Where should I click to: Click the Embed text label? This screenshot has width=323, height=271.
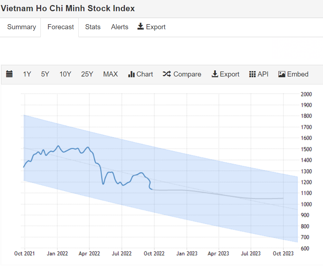click(x=298, y=74)
